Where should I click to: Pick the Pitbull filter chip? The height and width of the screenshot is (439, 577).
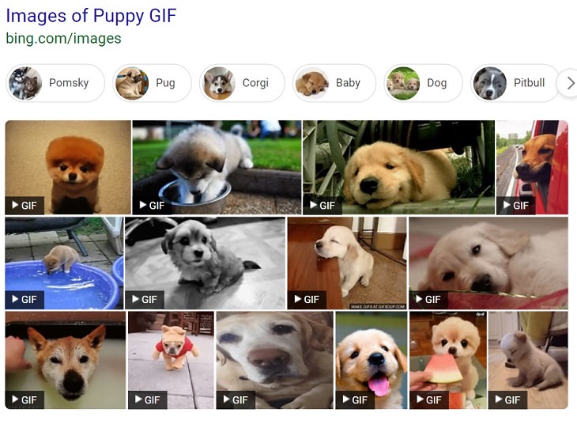click(x=515, y=83)
